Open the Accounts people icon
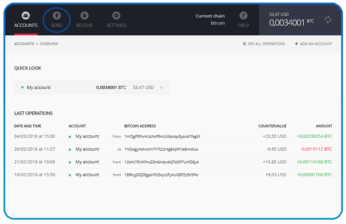The width and height of the screenshot is (346, 224). pos(26,16)
